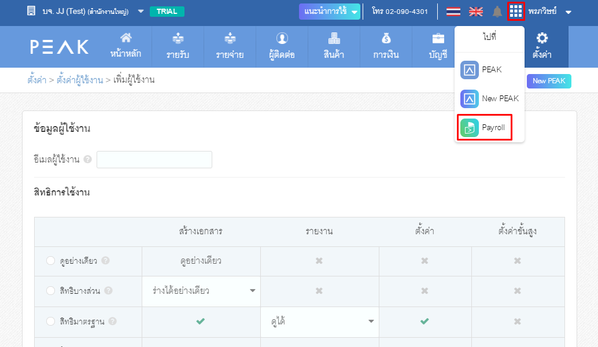
Task: Click the สร้างเอกสาร column header
Action: pyautogui.click(x=201, y=231)
